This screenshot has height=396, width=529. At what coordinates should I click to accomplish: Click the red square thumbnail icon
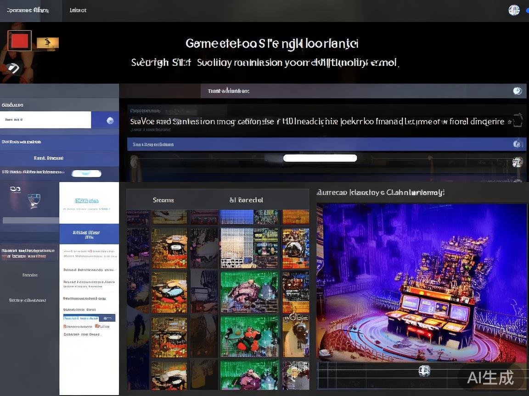tap(19, 41)
